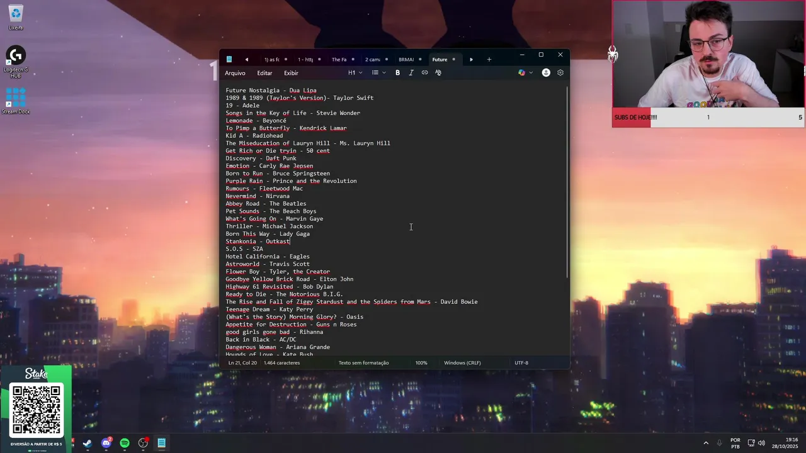Viewport: 806px width, 453px height.
Task: Click the line 'Dangerous Woman - Ariana Grande'
Action: [x=278, y=347]
